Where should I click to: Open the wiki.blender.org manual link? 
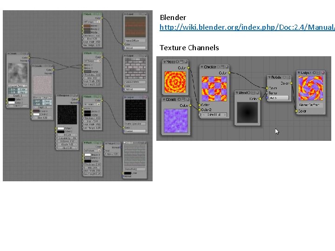247,27
